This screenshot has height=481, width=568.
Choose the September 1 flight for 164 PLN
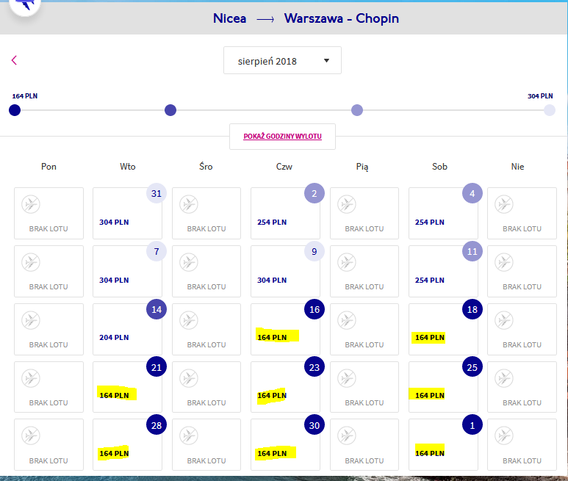pyautogui.click(x=443, y=444)
